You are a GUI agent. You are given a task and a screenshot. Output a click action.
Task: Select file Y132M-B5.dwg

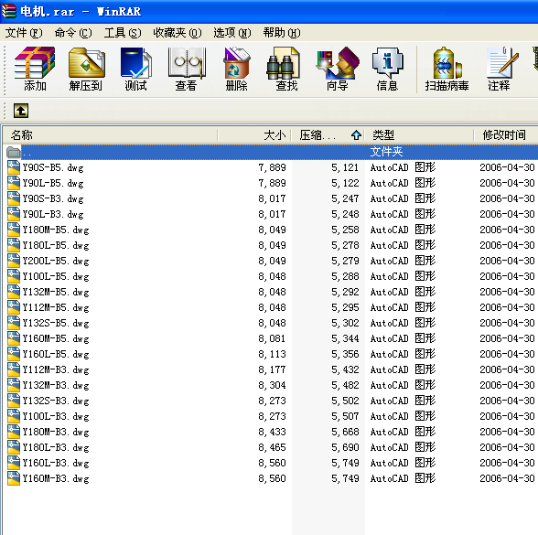point(56,292)
